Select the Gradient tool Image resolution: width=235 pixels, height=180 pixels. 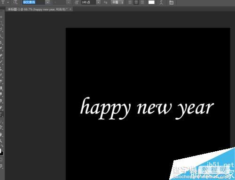1,88
